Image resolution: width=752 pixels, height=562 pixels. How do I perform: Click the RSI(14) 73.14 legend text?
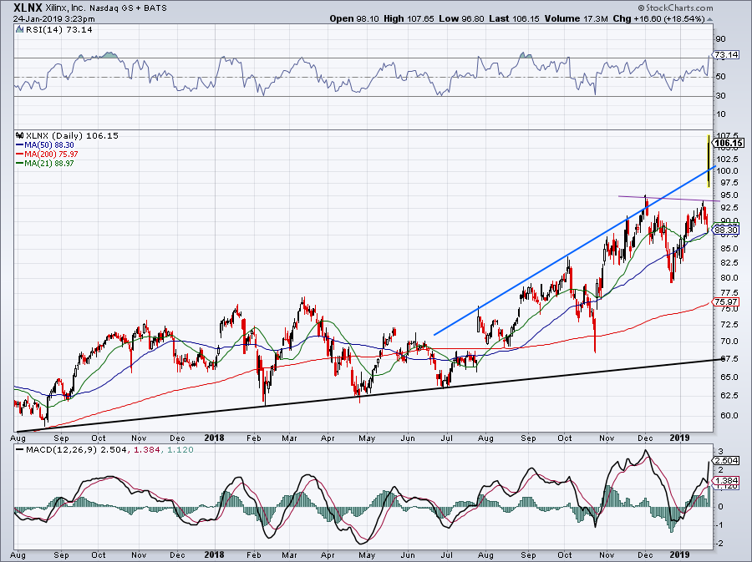click(x=59, y=29)
